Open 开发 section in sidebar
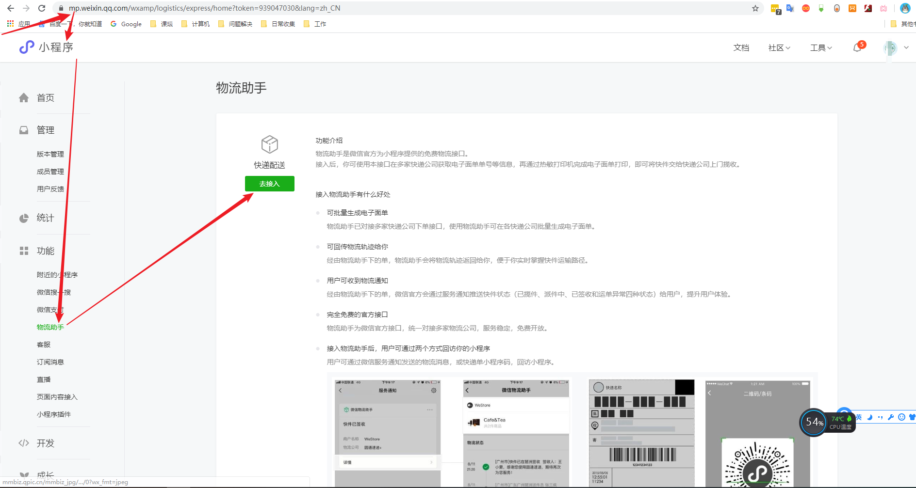The image size is (916, 488). (46, 443)
